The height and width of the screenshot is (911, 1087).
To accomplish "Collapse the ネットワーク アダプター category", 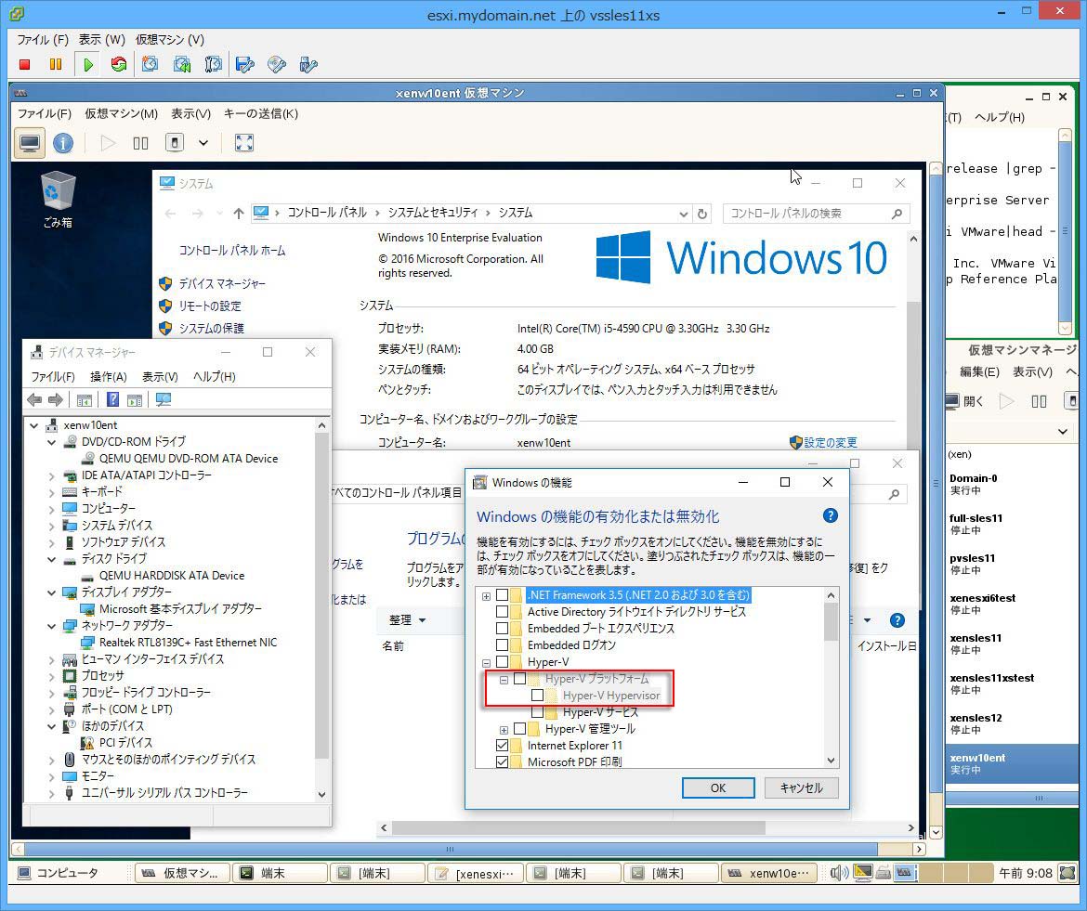I will point(52,626).
